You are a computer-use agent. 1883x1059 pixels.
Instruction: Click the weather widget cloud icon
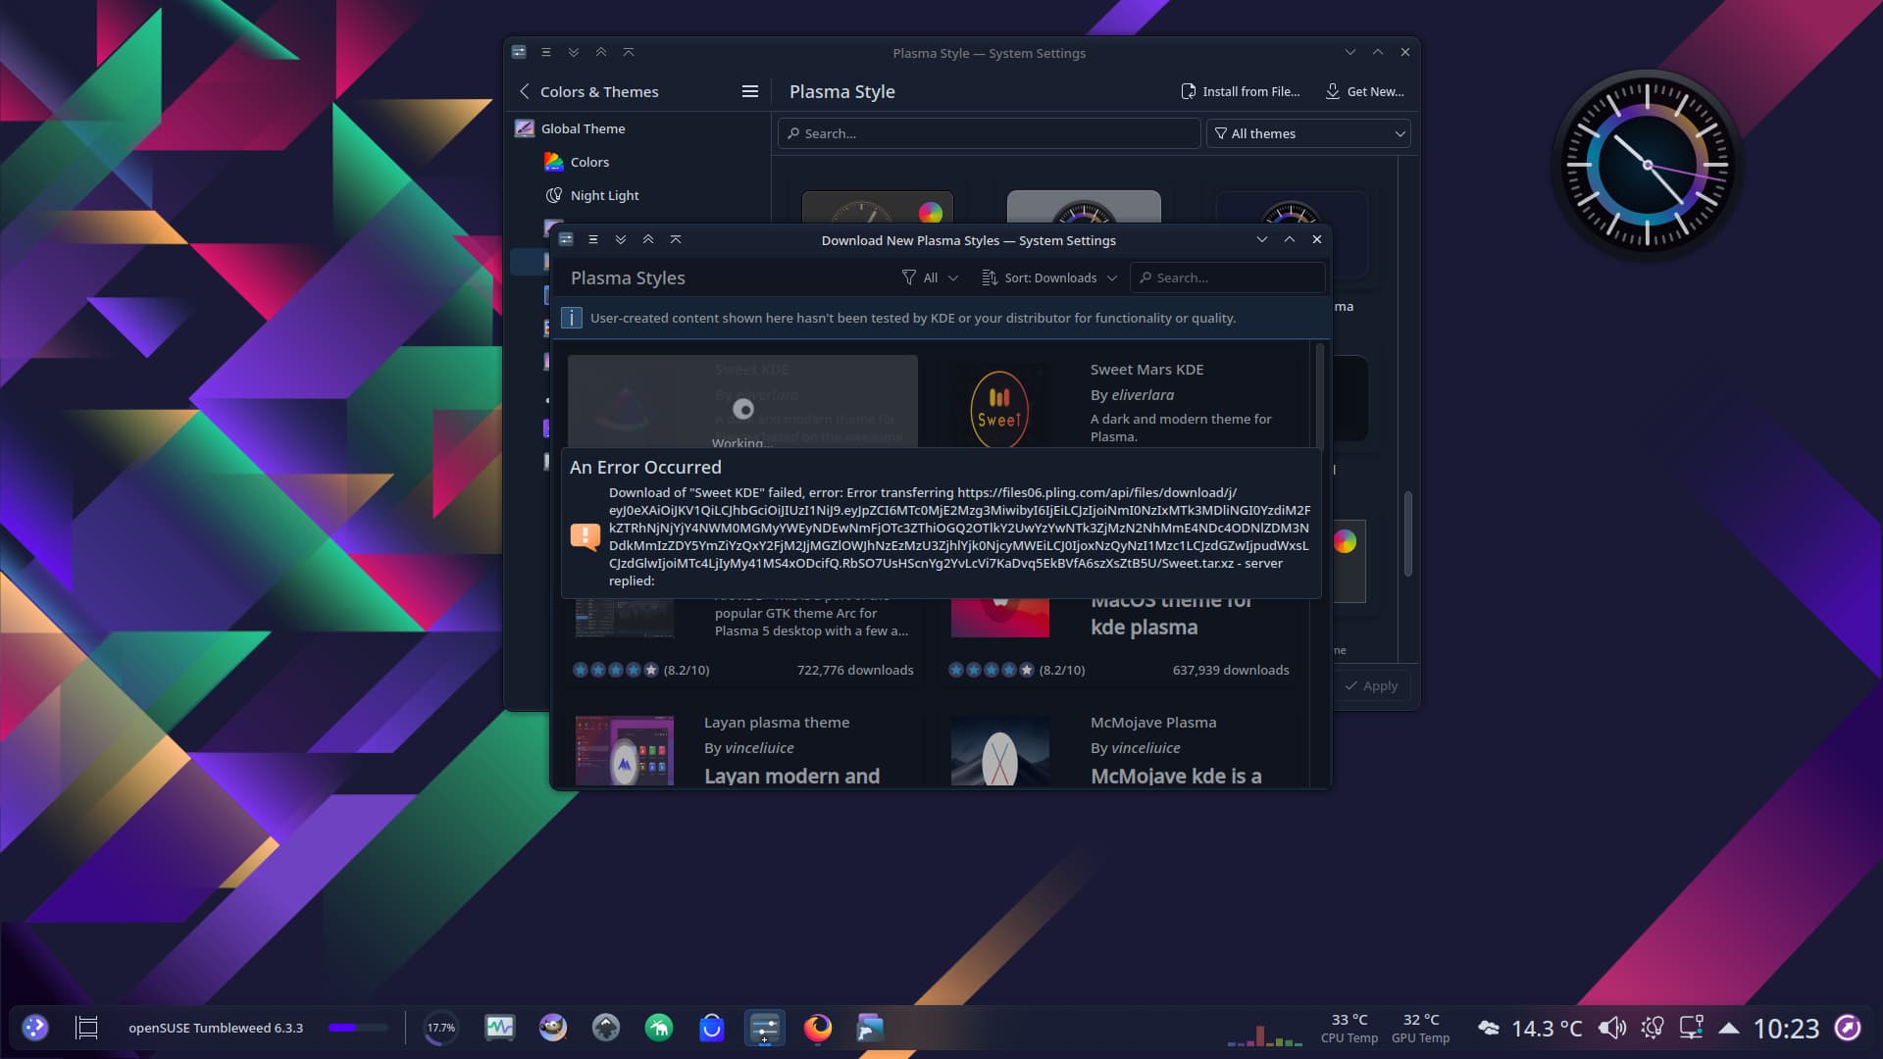(x=1489, y=1028)
